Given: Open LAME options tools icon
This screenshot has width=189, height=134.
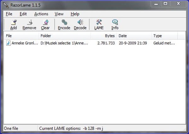Looking at the screenshot, I should 99,22.
